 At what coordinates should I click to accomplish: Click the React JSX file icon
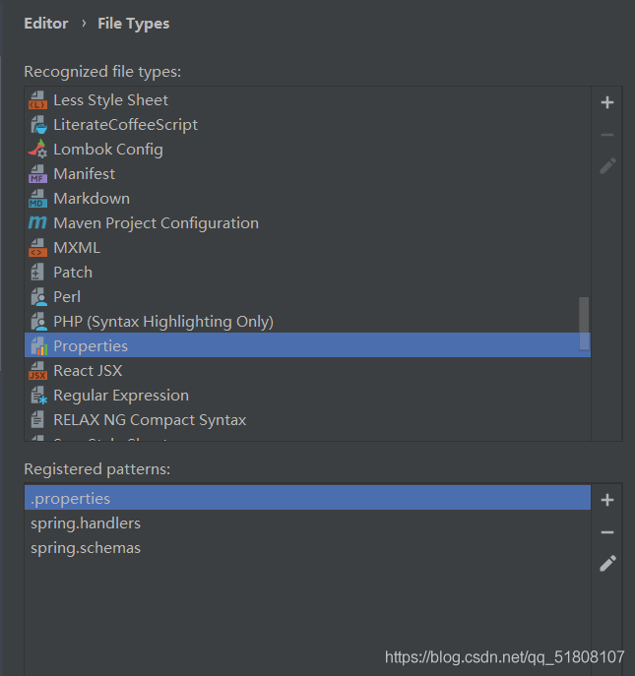click(37, 371)
